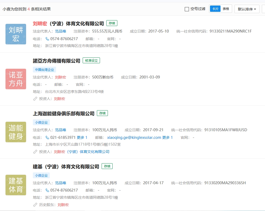This screenshot has width=265, height=211.
Task: Open 上海迦能健身俱乐部有限公司 company page
Action: click(63, 114)
